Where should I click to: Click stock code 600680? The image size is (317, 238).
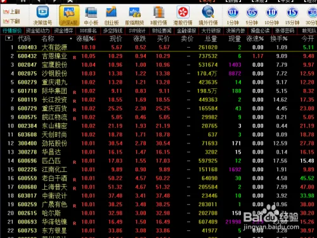pos(27,187)
